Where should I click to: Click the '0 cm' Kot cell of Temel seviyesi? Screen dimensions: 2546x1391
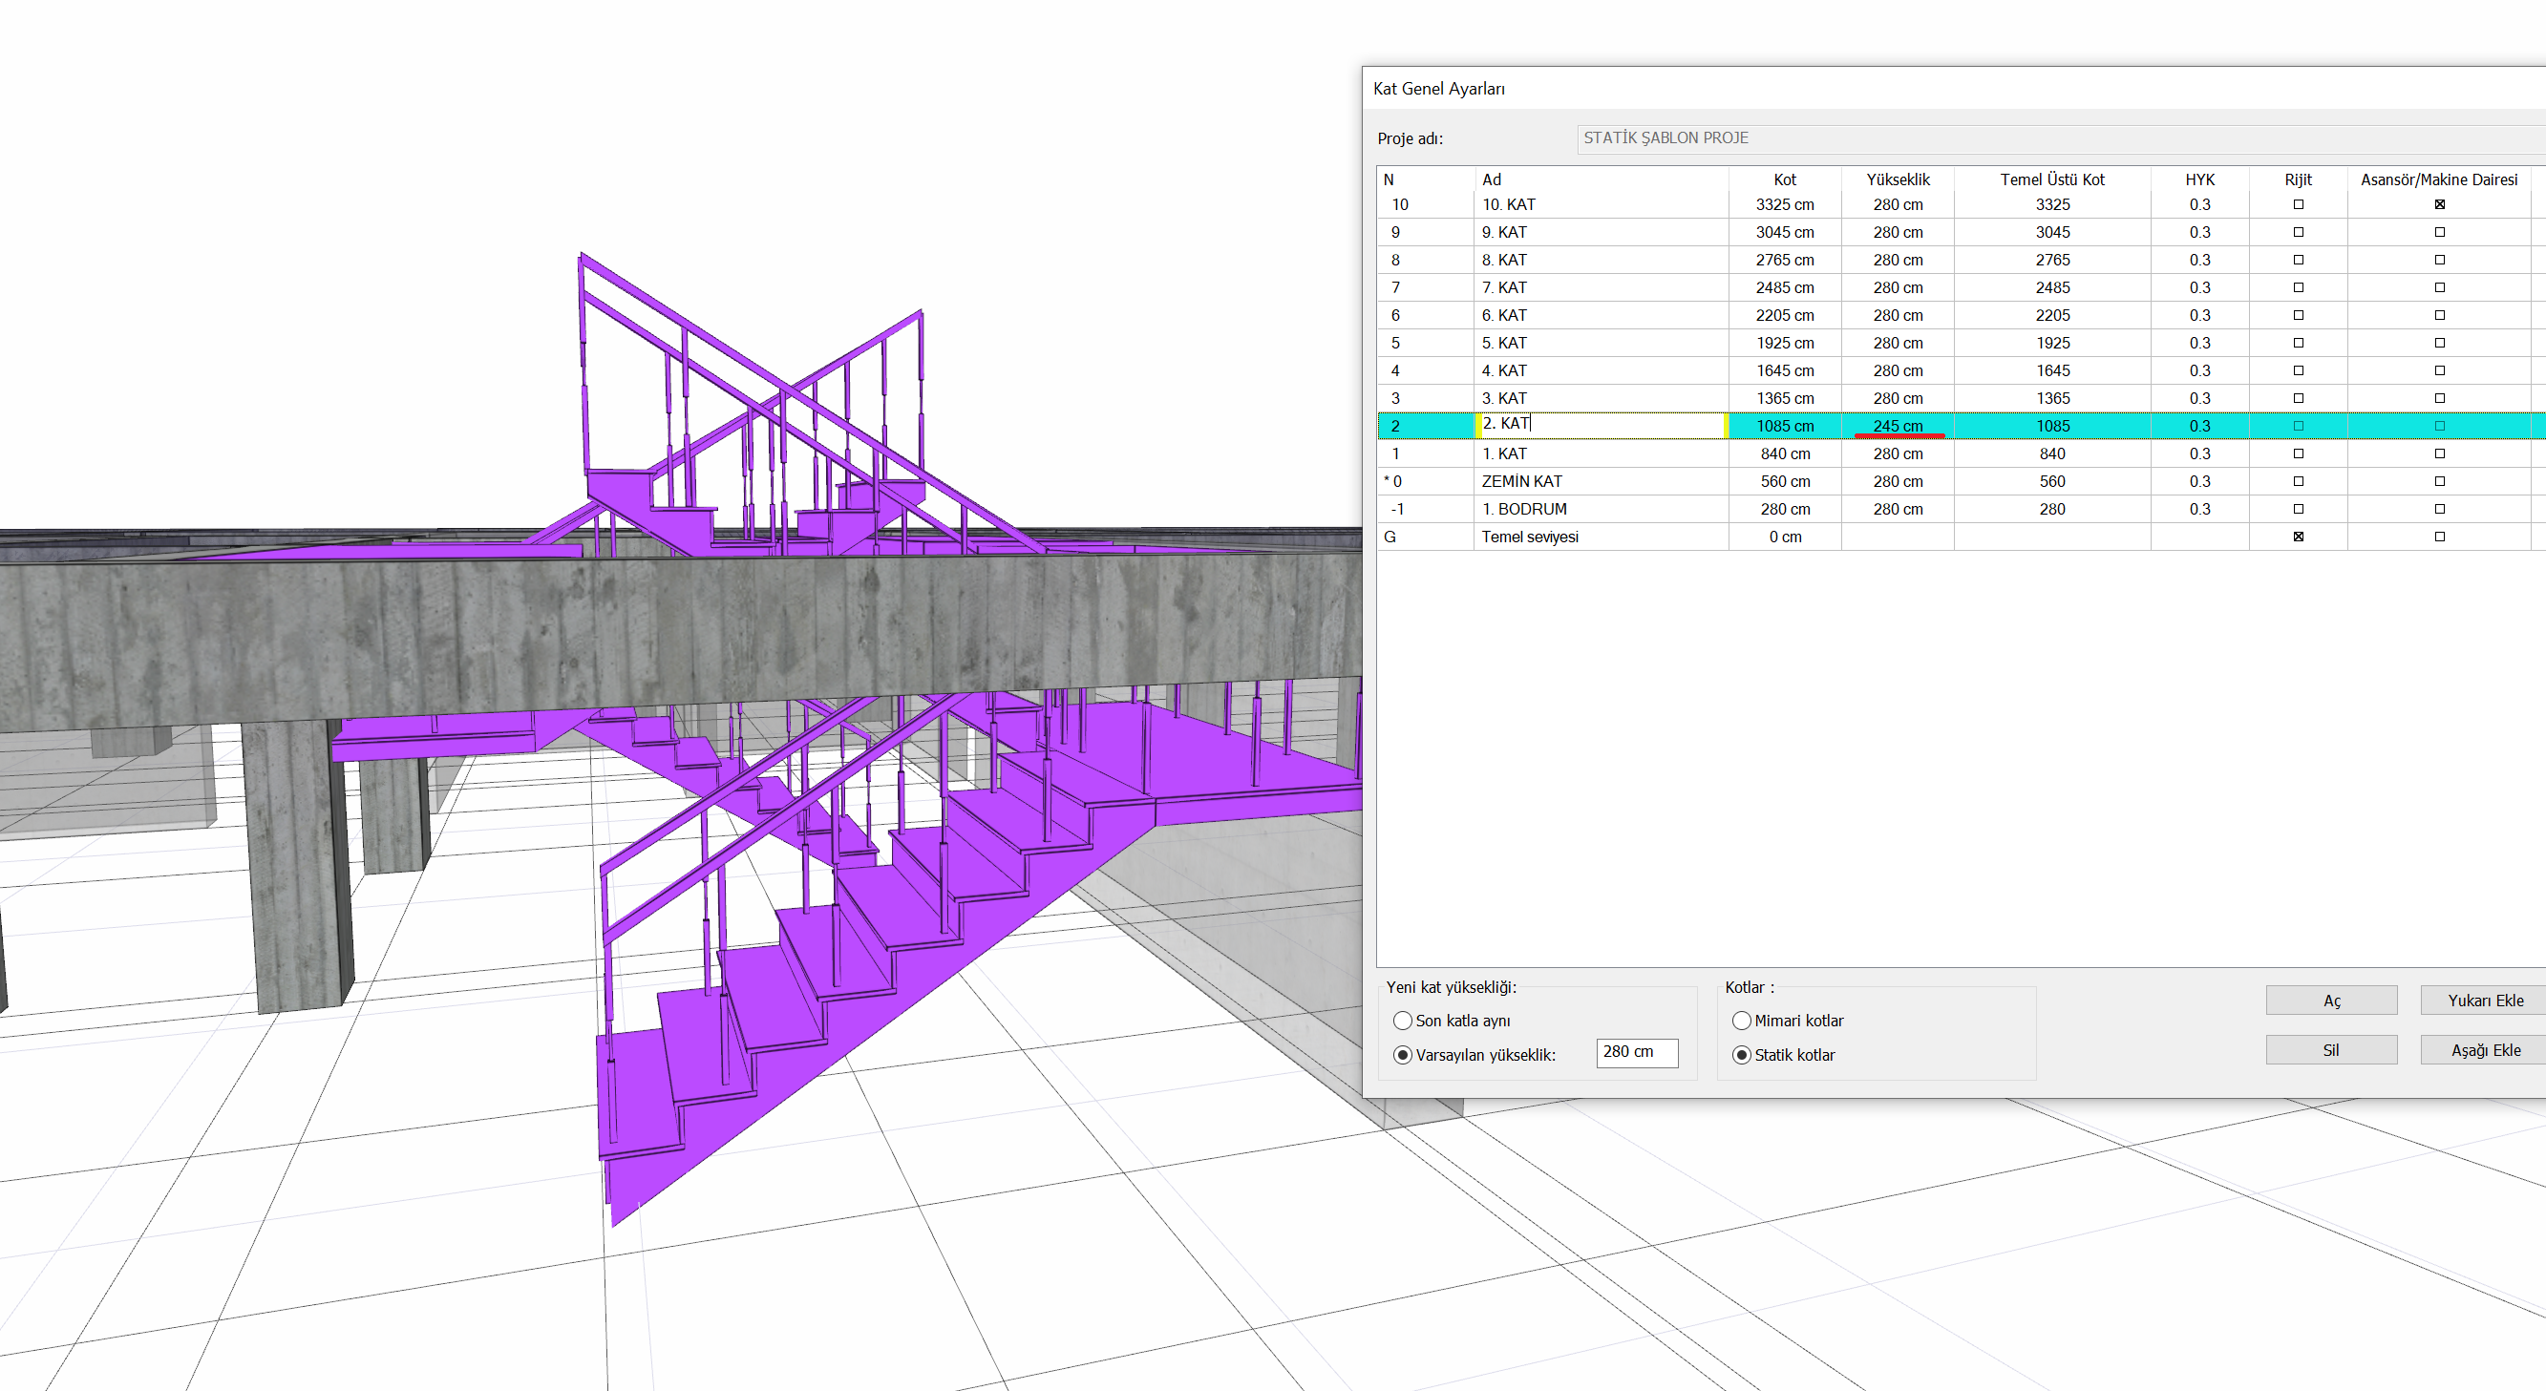point(1784,537)
